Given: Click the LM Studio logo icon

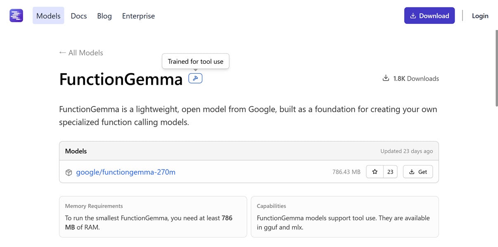Looking at the screenshot, I should [x=17, y=16].
